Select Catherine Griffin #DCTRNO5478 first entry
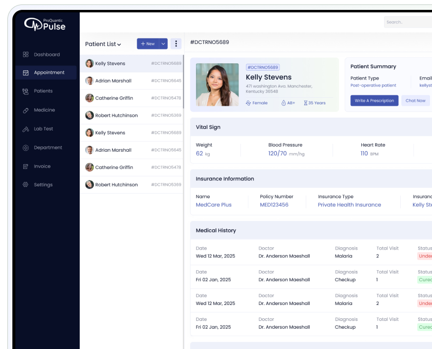 pyautogui.click(x=114, y=98)
